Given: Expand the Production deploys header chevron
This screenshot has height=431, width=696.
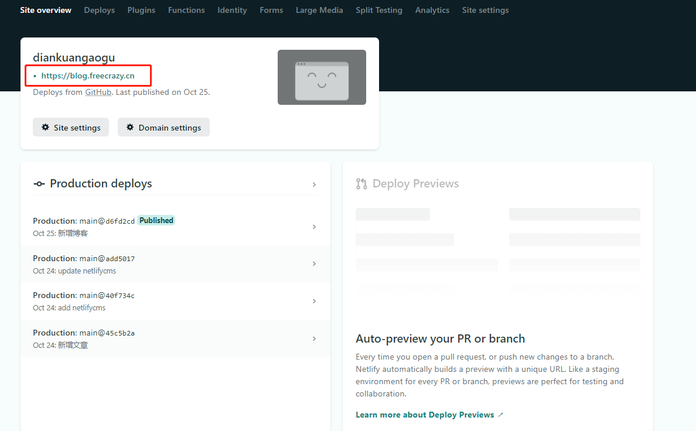Looking at the screenshot, I should pos(314,184).
